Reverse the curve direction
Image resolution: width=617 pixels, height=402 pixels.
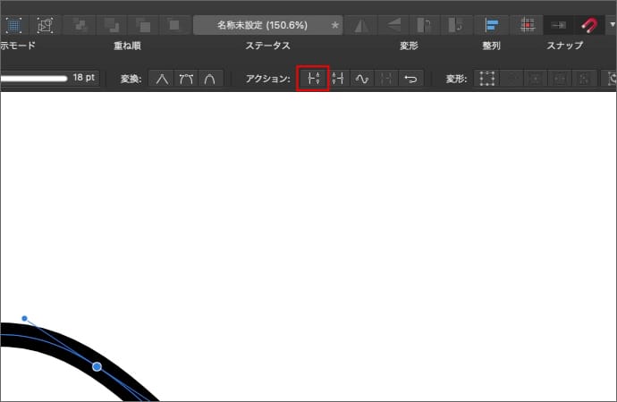click(410, 79)
